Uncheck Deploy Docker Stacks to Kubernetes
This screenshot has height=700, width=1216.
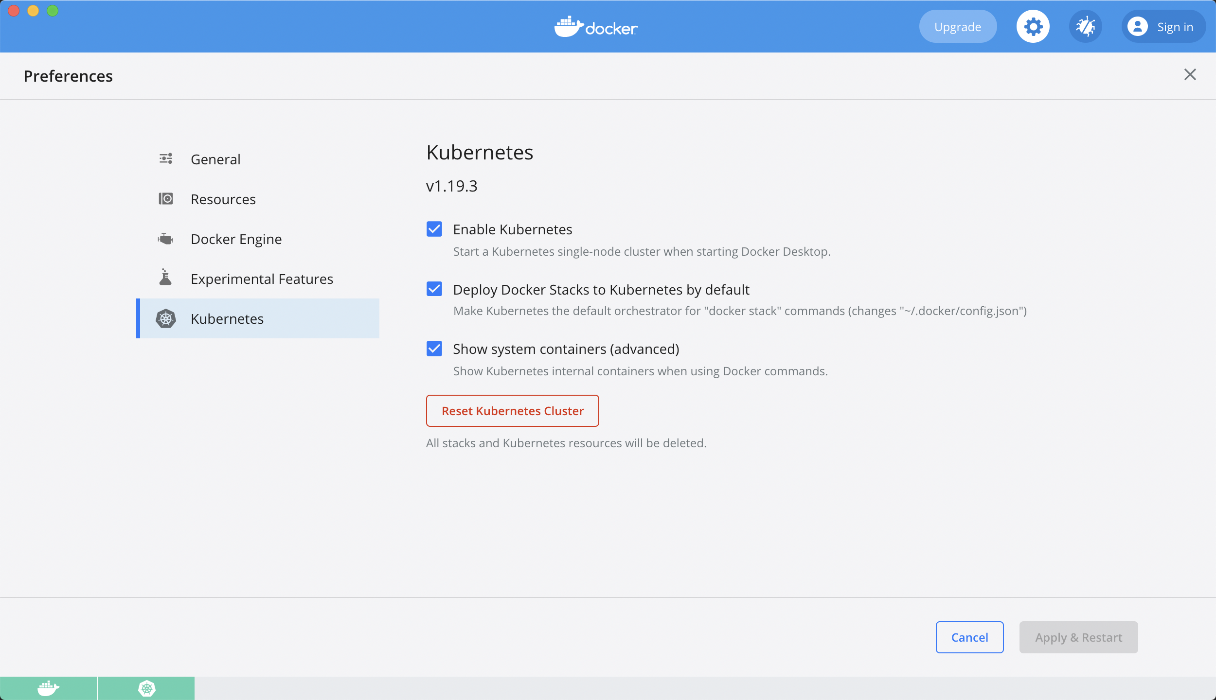click(x=434, y=289)
